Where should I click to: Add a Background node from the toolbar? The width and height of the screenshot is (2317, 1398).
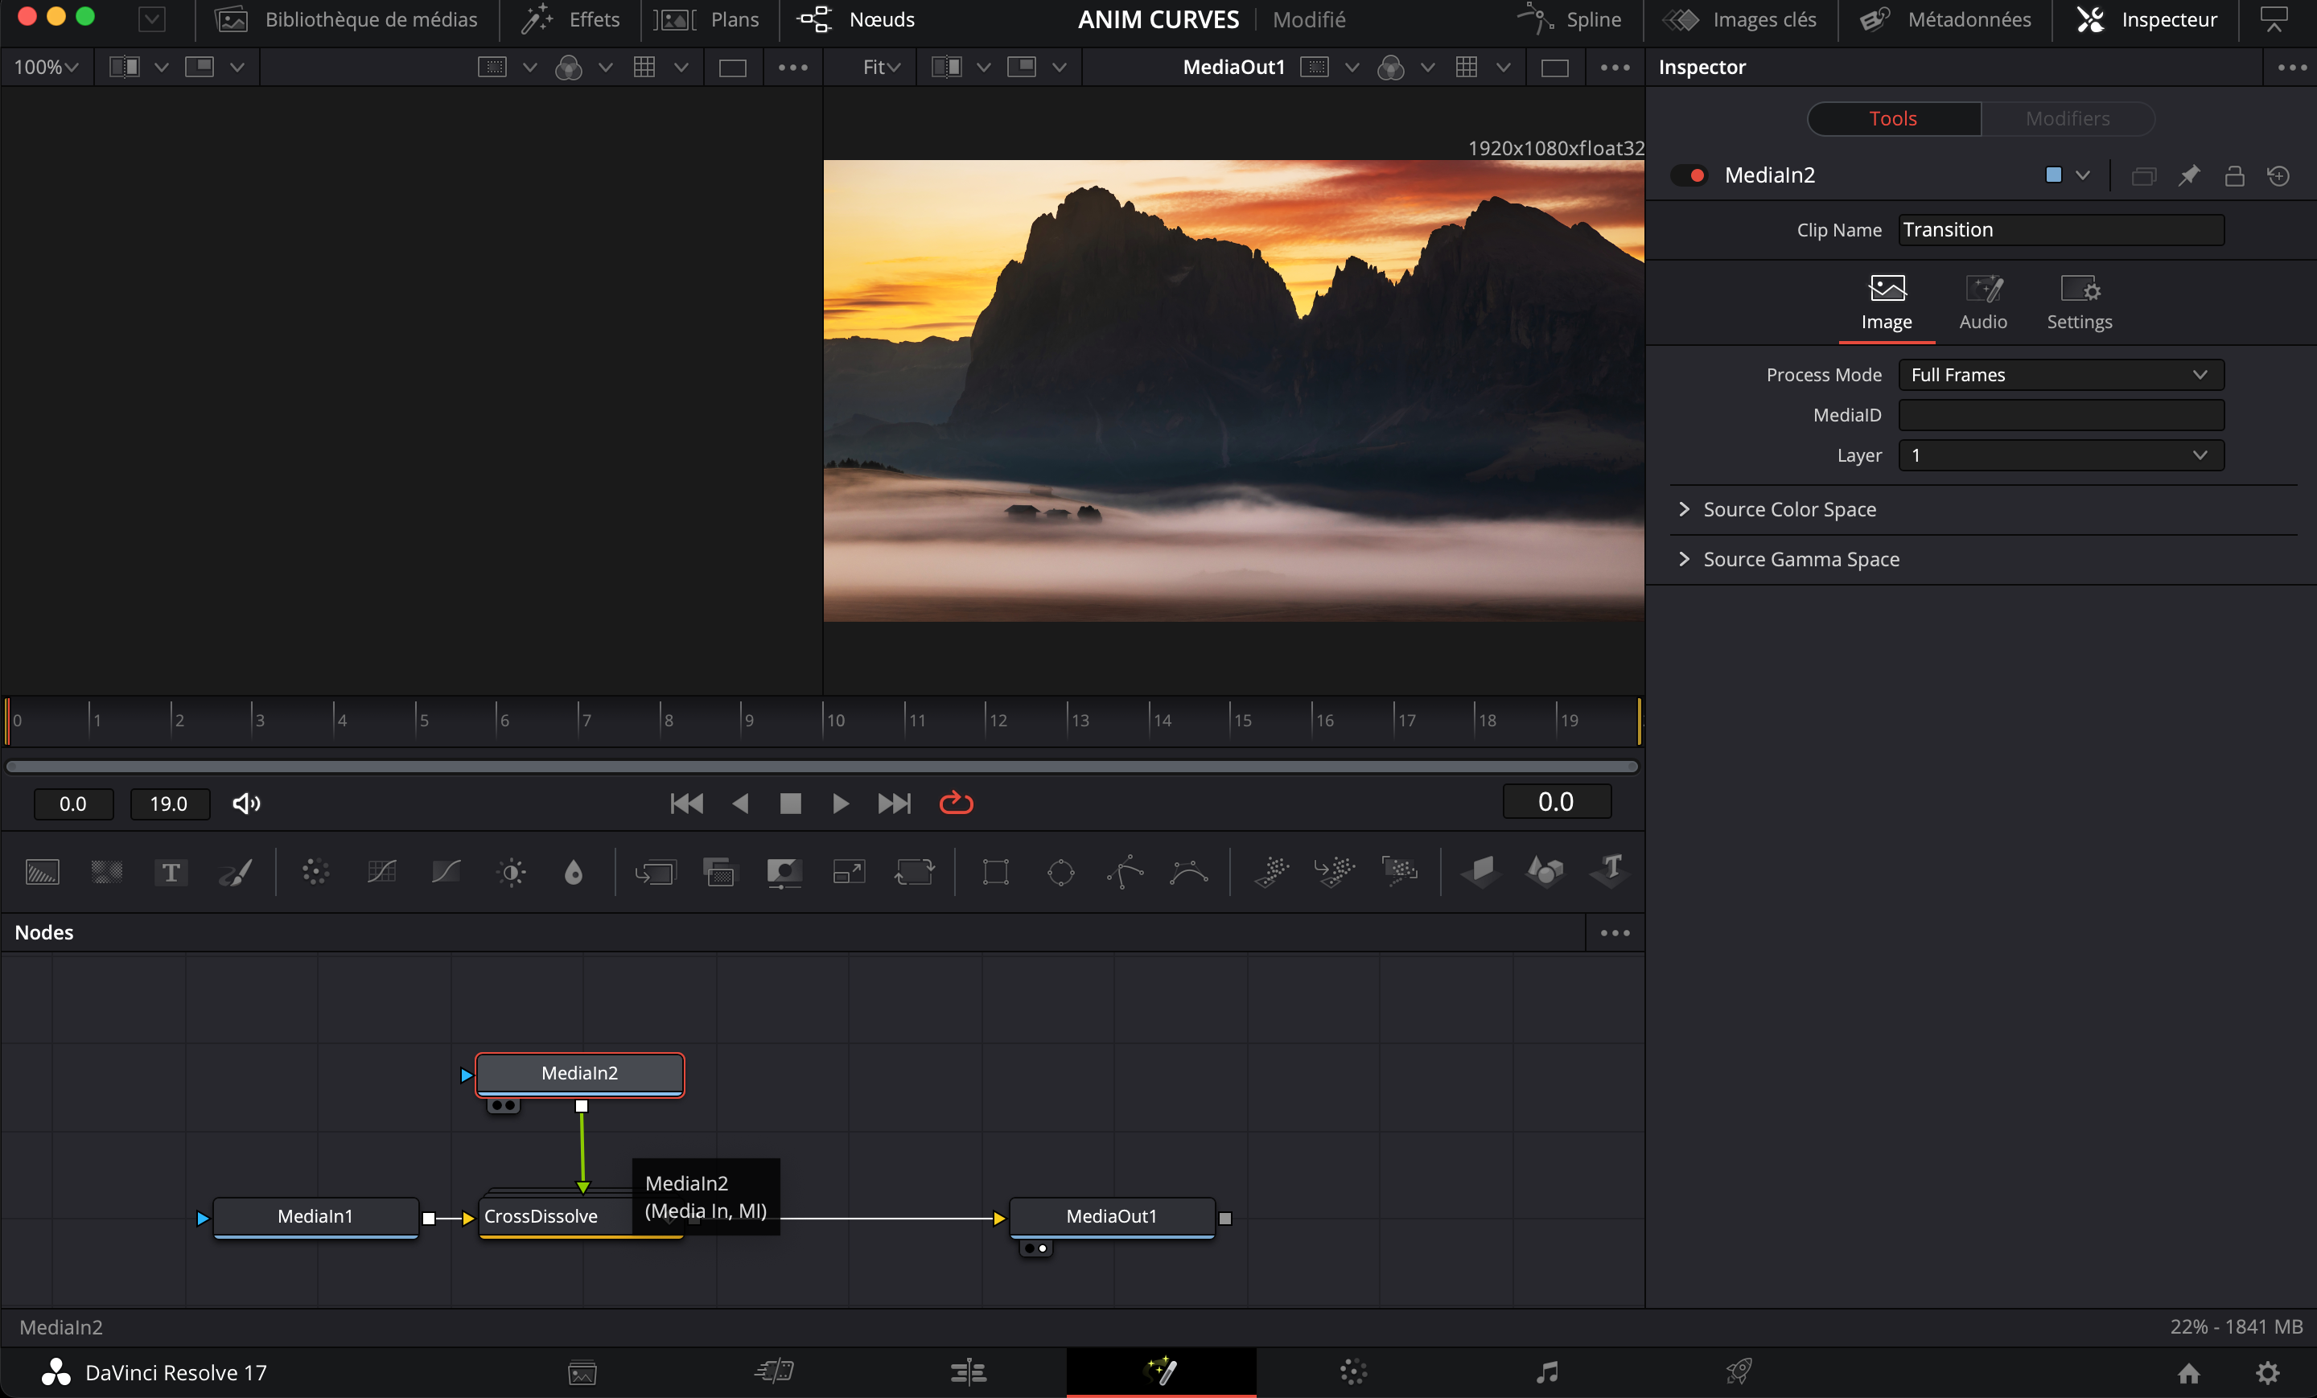pos(40,873)
